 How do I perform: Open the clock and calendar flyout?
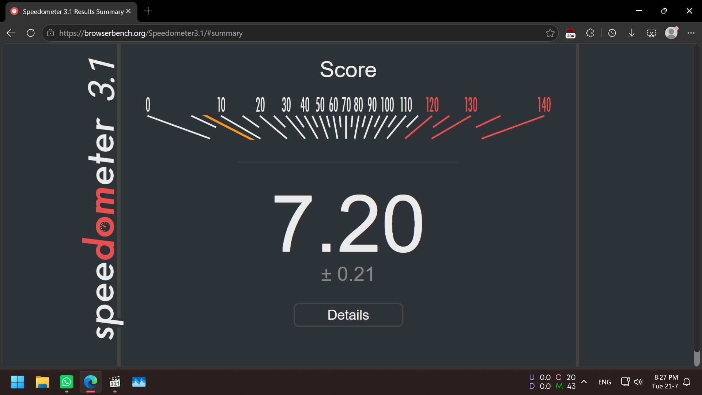coord(665,382)
